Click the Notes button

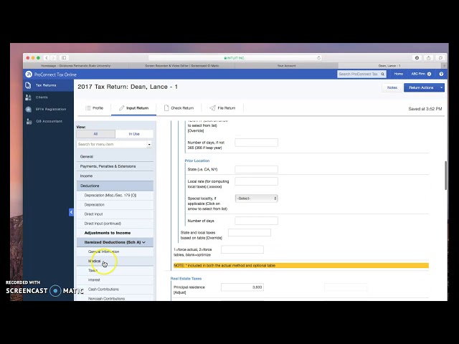[x=392, y=87]
